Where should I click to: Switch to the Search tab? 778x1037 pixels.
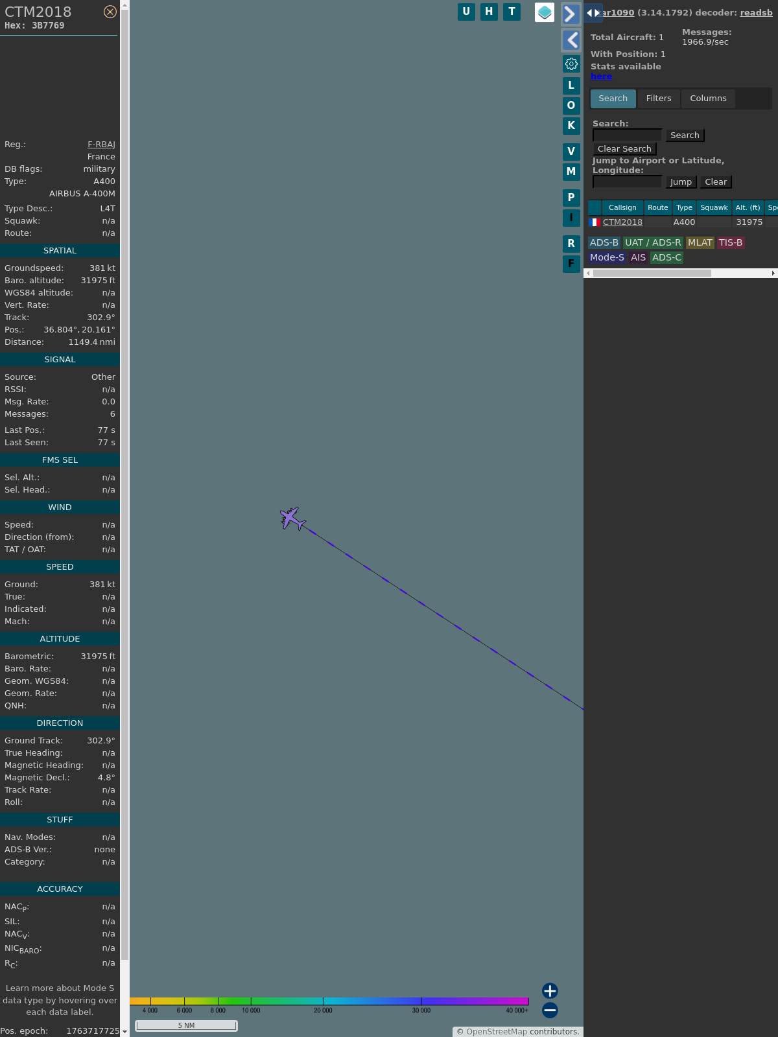[613, 99]
